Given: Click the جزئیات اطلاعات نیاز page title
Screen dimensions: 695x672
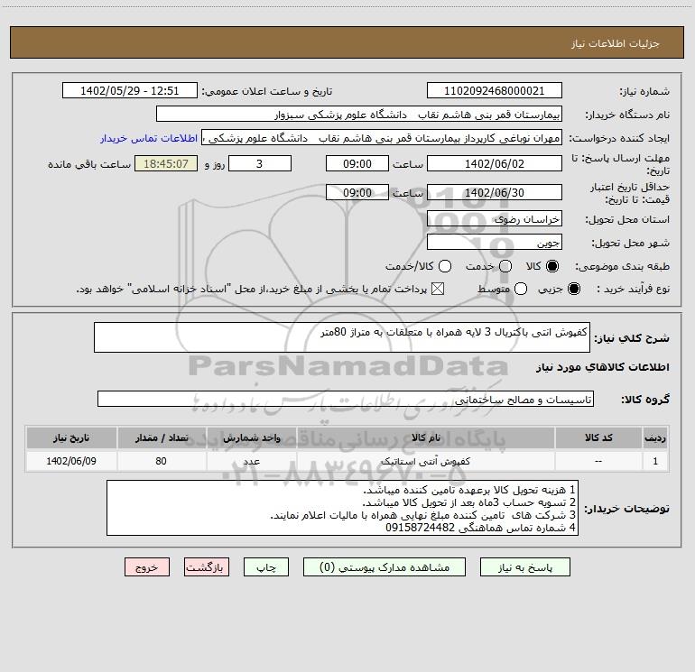Looking at the screenshot, I should [x=616, y=43].
